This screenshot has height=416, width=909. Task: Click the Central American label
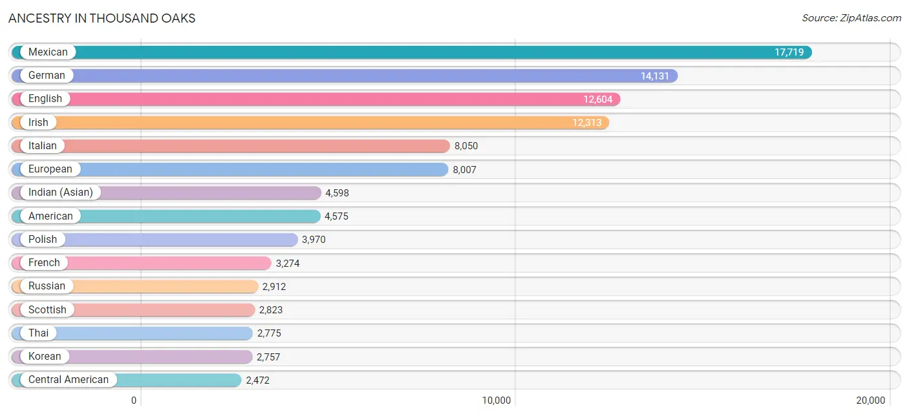(x=69, y=380)
